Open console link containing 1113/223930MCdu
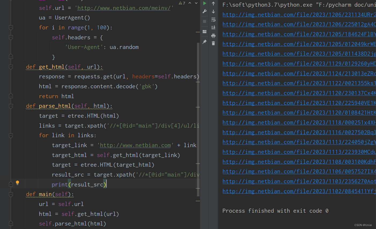Screen dimensions: 376x229 299,152
